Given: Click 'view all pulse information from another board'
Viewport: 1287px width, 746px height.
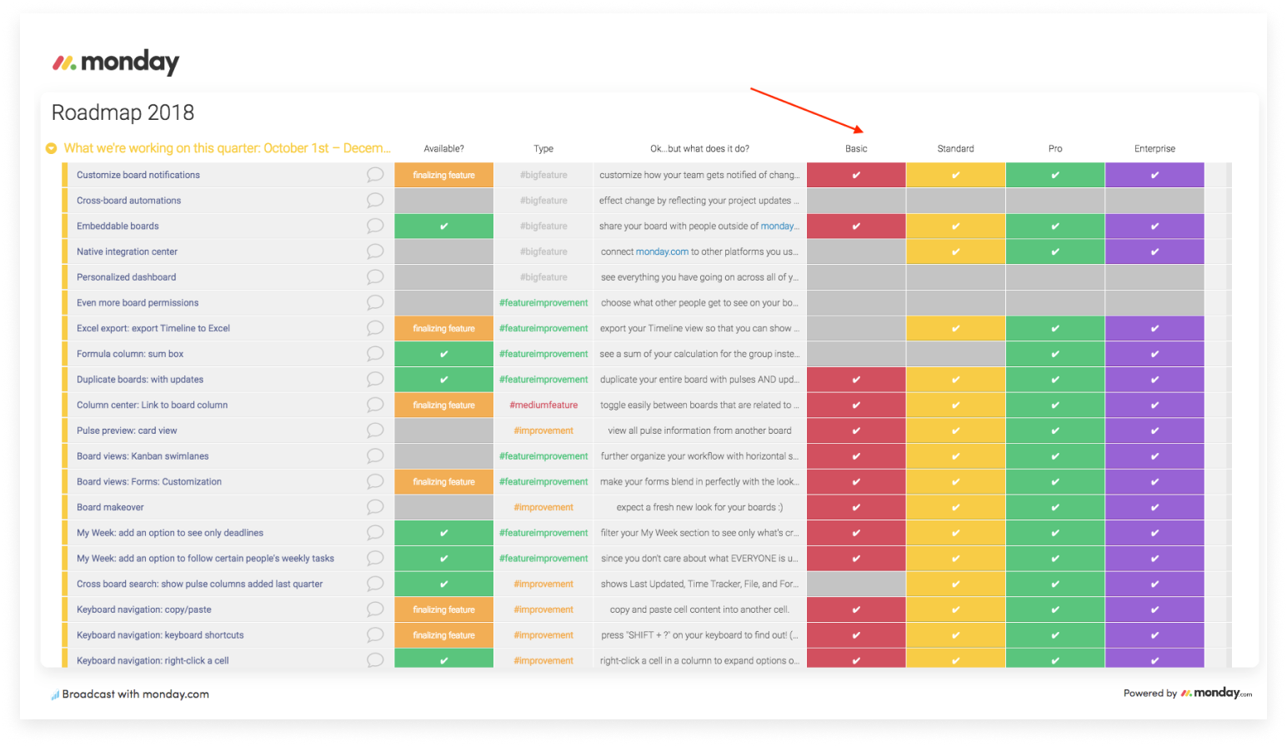Looking at the screenshot, I should 699,430.
